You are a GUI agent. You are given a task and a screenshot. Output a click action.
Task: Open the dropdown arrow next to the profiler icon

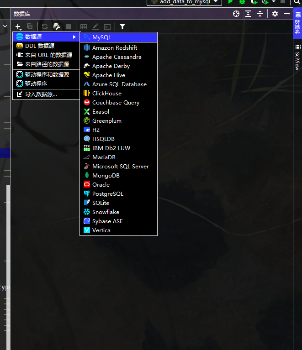(274, 1)
